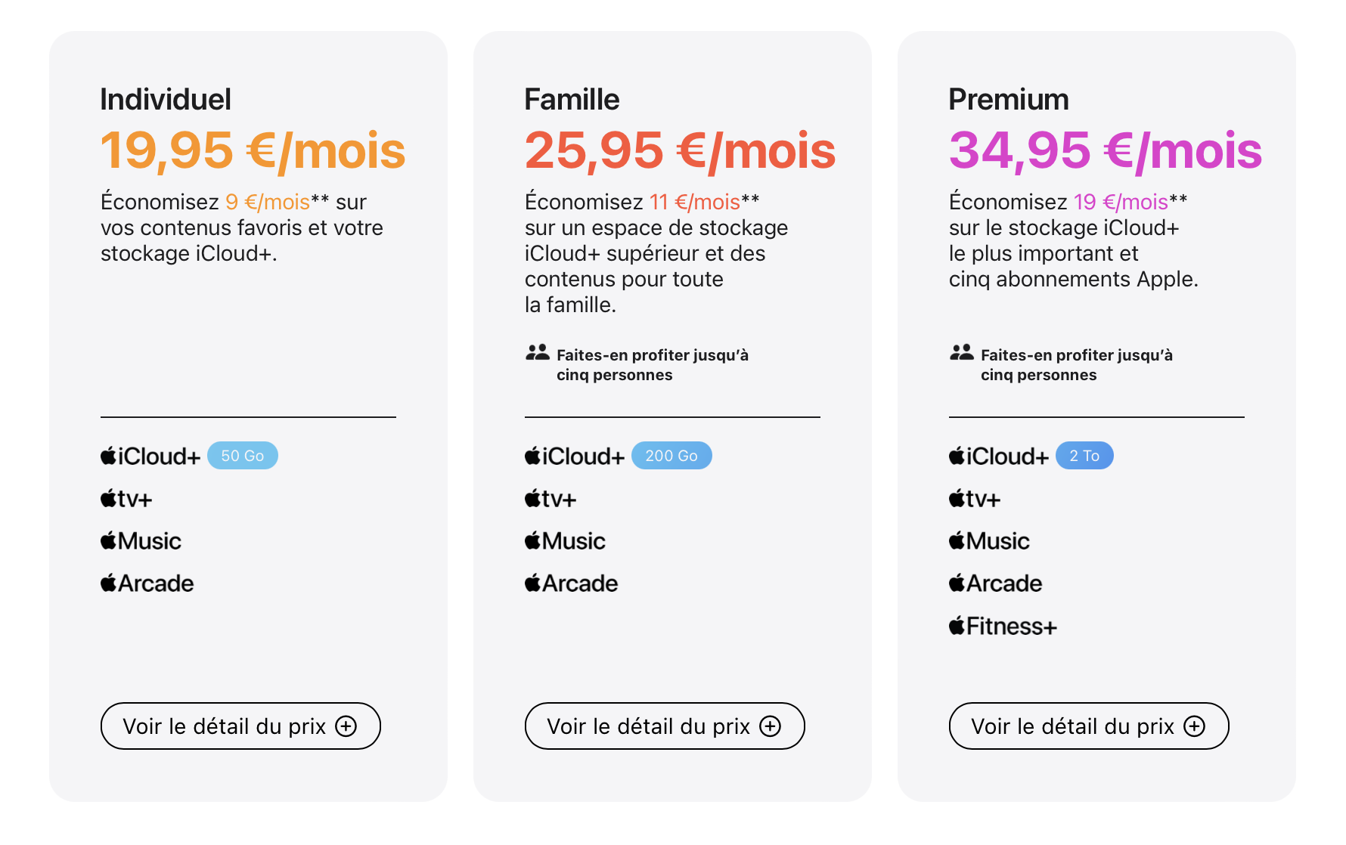The image size is (1346, 845).
Task: Click the Apple tv+ logo in Individuel plan
Action: (x=126, y=499)
